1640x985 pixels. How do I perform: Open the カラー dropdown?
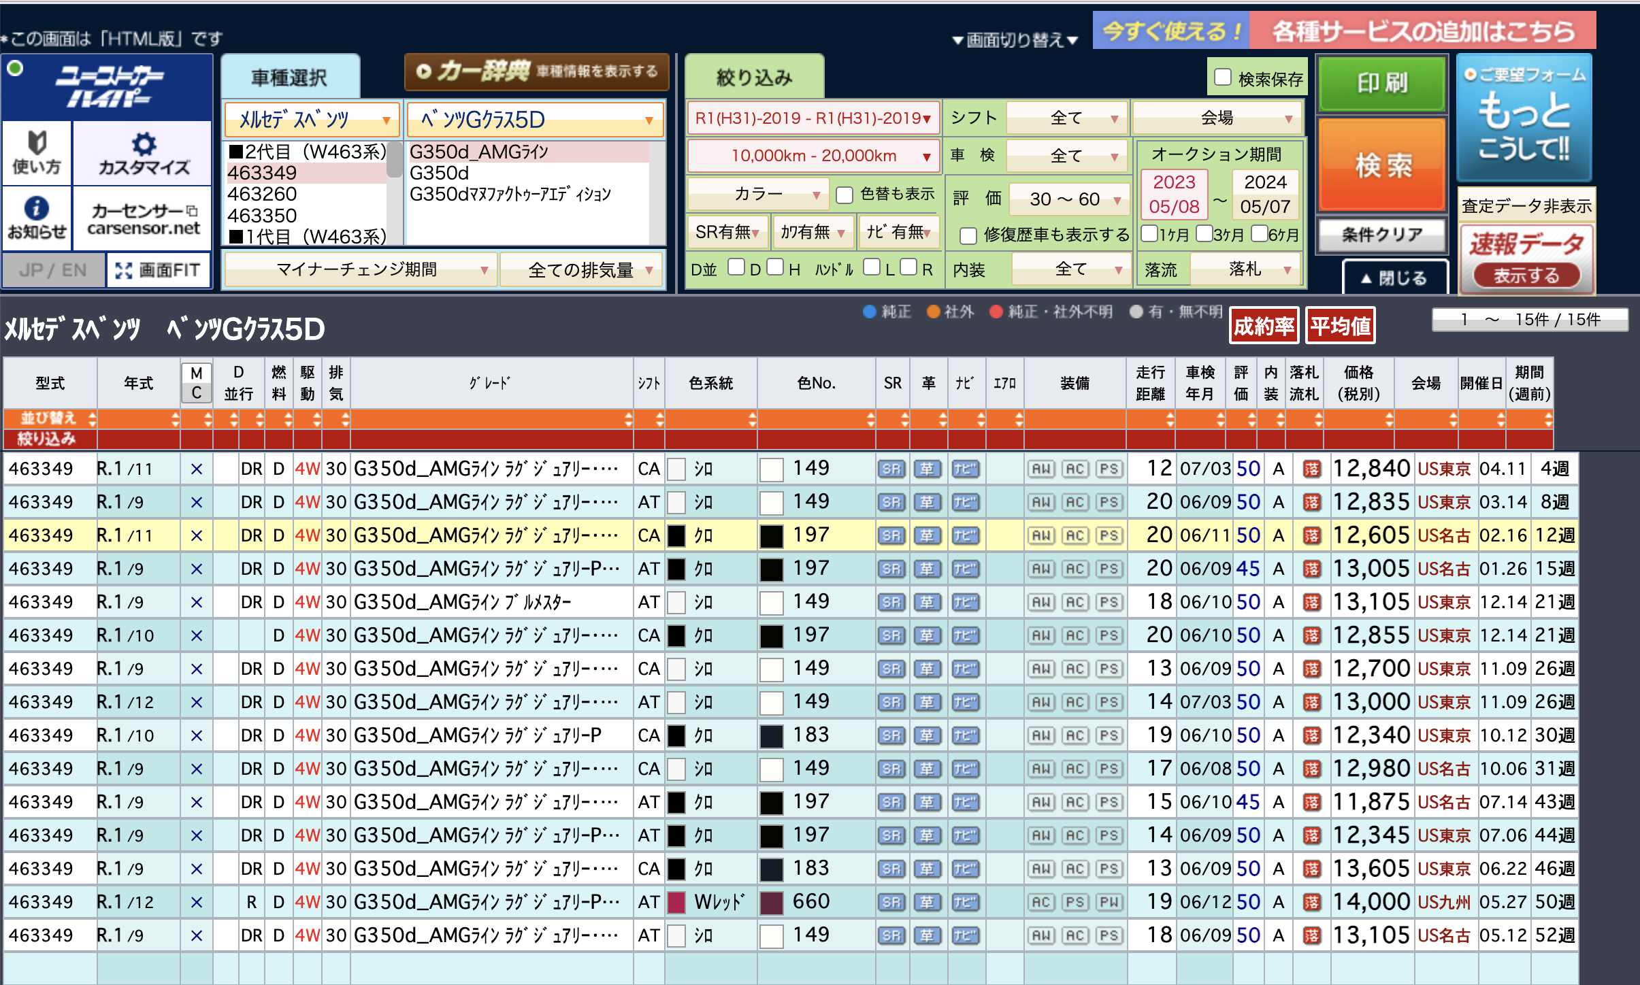pyautogui.click(x=758, y=195)
